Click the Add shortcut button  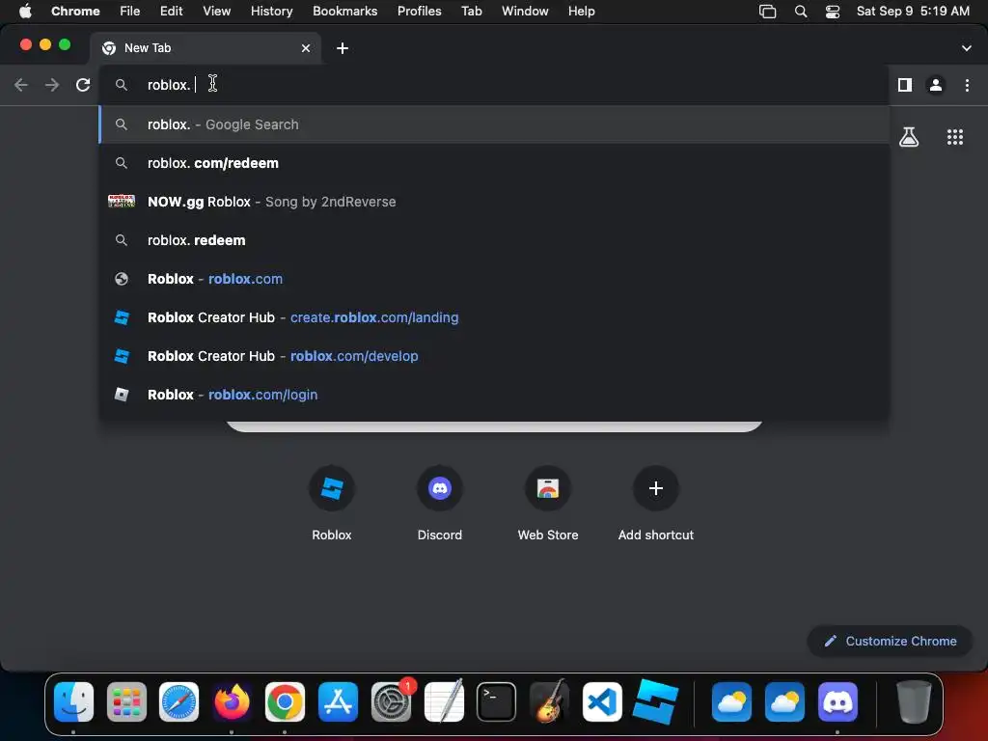pyautogui.click(x=656, y=504)
